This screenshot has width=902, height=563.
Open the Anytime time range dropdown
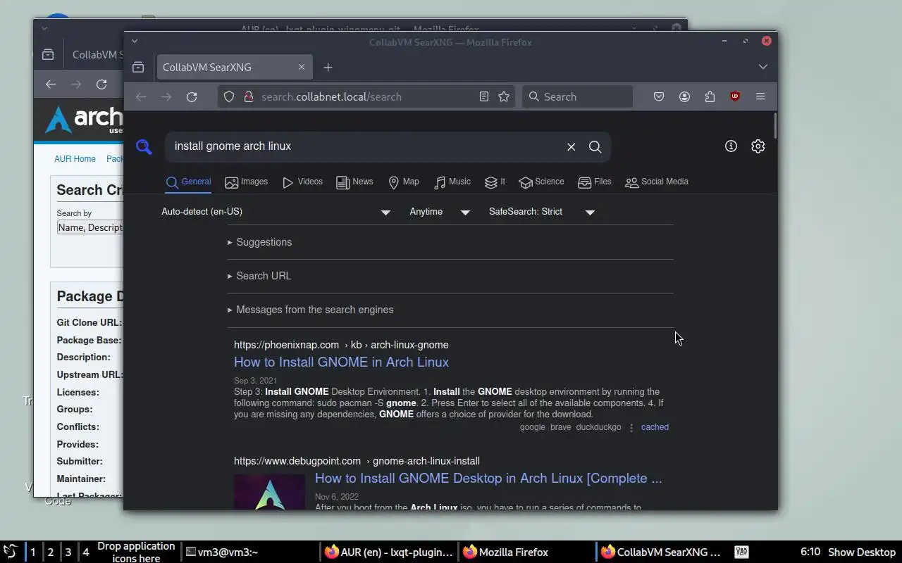coord(440,212)
